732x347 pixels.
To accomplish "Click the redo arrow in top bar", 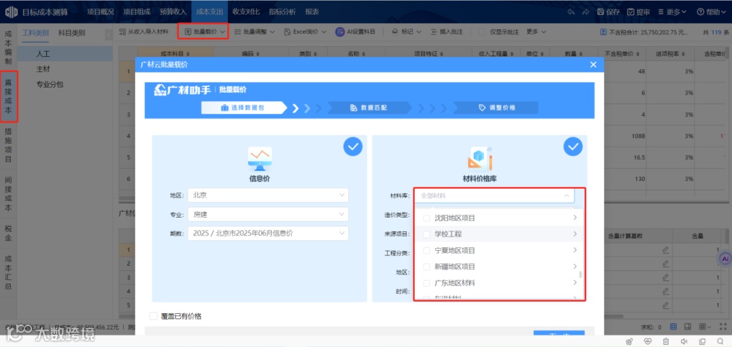I will pos(586,12).
